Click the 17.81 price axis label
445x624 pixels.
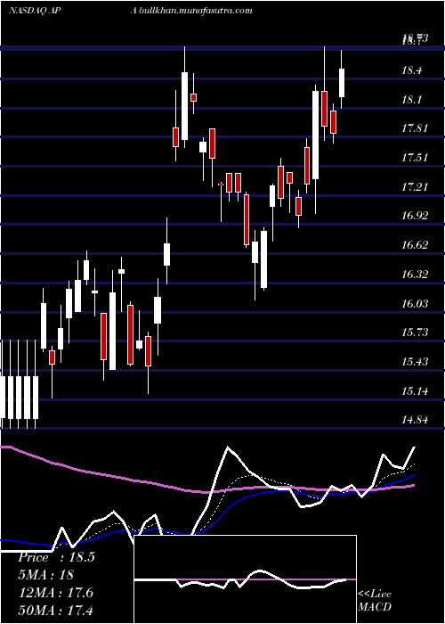coord(415,128)
